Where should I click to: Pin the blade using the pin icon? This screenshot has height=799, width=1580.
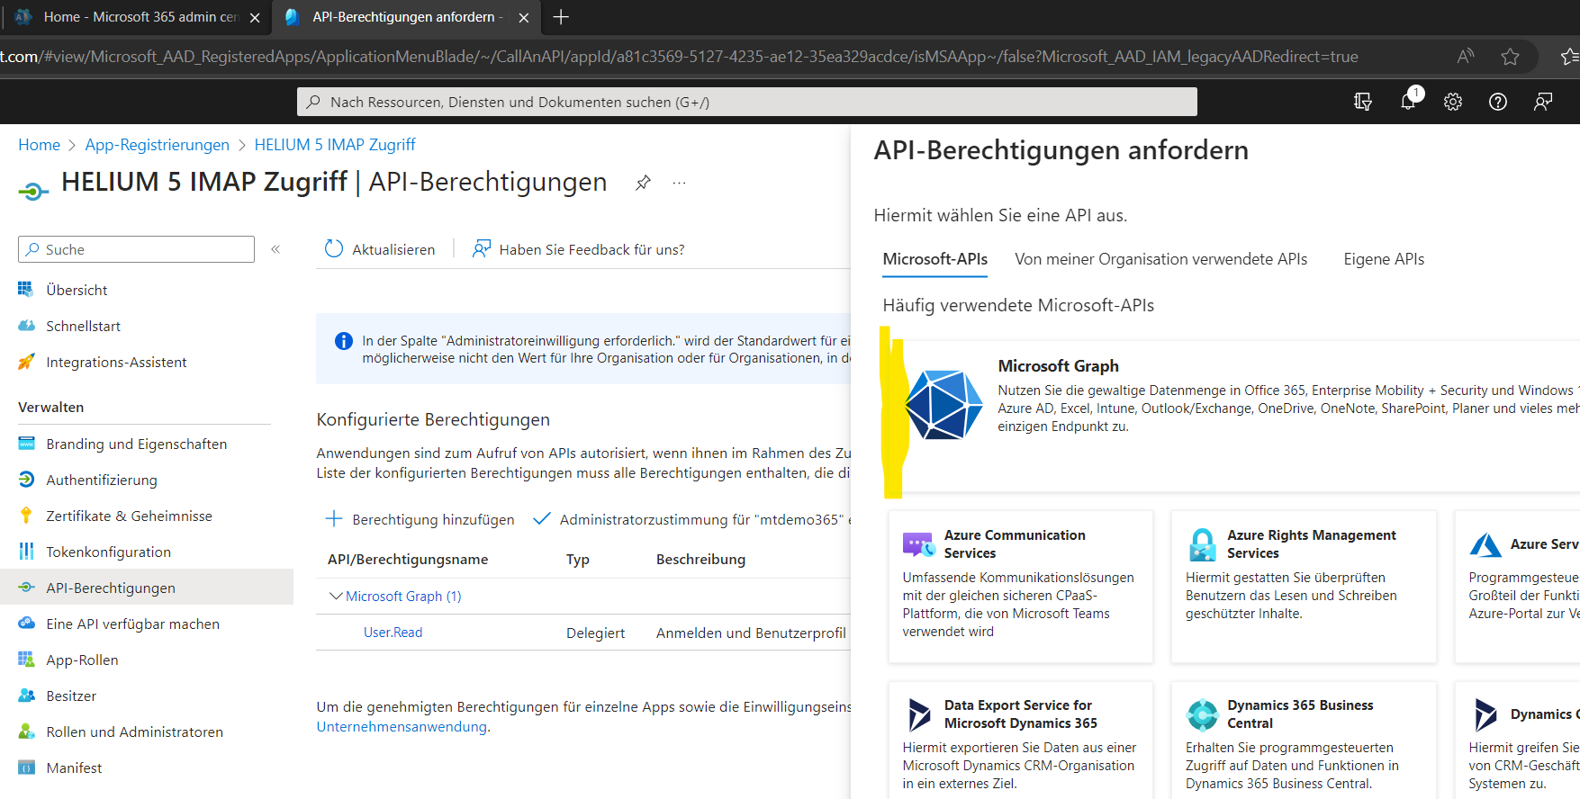pos(643,183)
